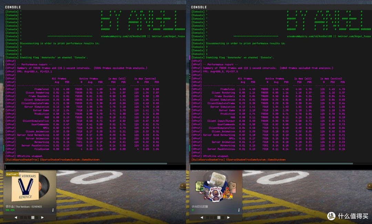The width and height of the screenshot is (372, 224).
Task: Click right console 'FrameTotal' row
Action: point(268,89)
